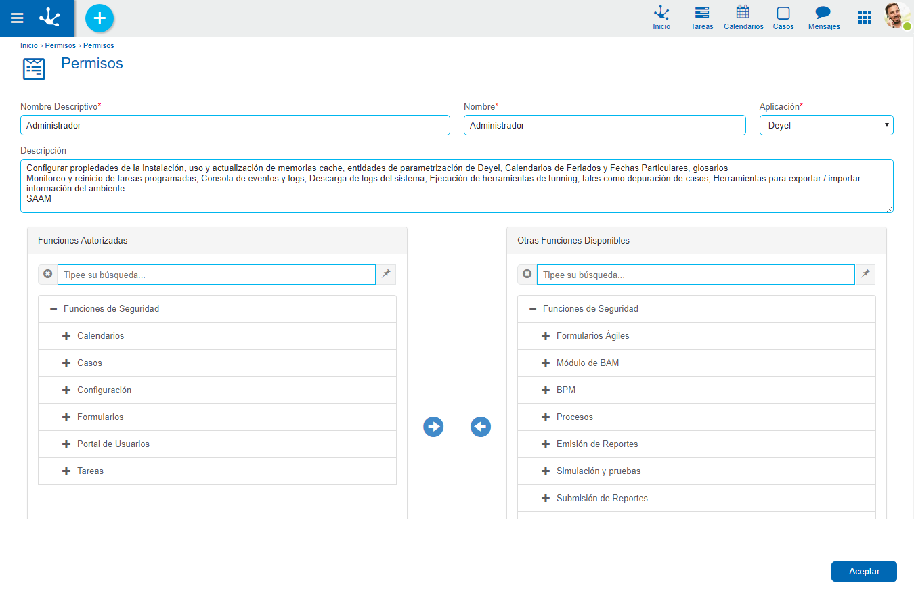Open Calendarios from top bar
Image resolution: width=914 pixels, height=602 pixels.
pyautogui.click(x=743, y=18)
